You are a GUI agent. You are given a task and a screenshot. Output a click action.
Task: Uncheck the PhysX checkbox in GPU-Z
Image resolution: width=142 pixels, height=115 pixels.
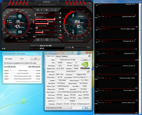(71, 104)
